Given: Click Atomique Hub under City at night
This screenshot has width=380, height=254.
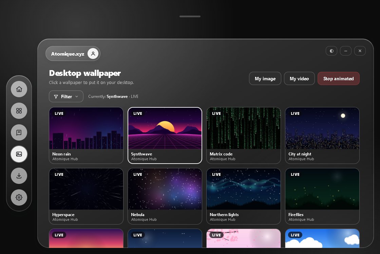Looking at the screenshot, I should coord(301,159).
